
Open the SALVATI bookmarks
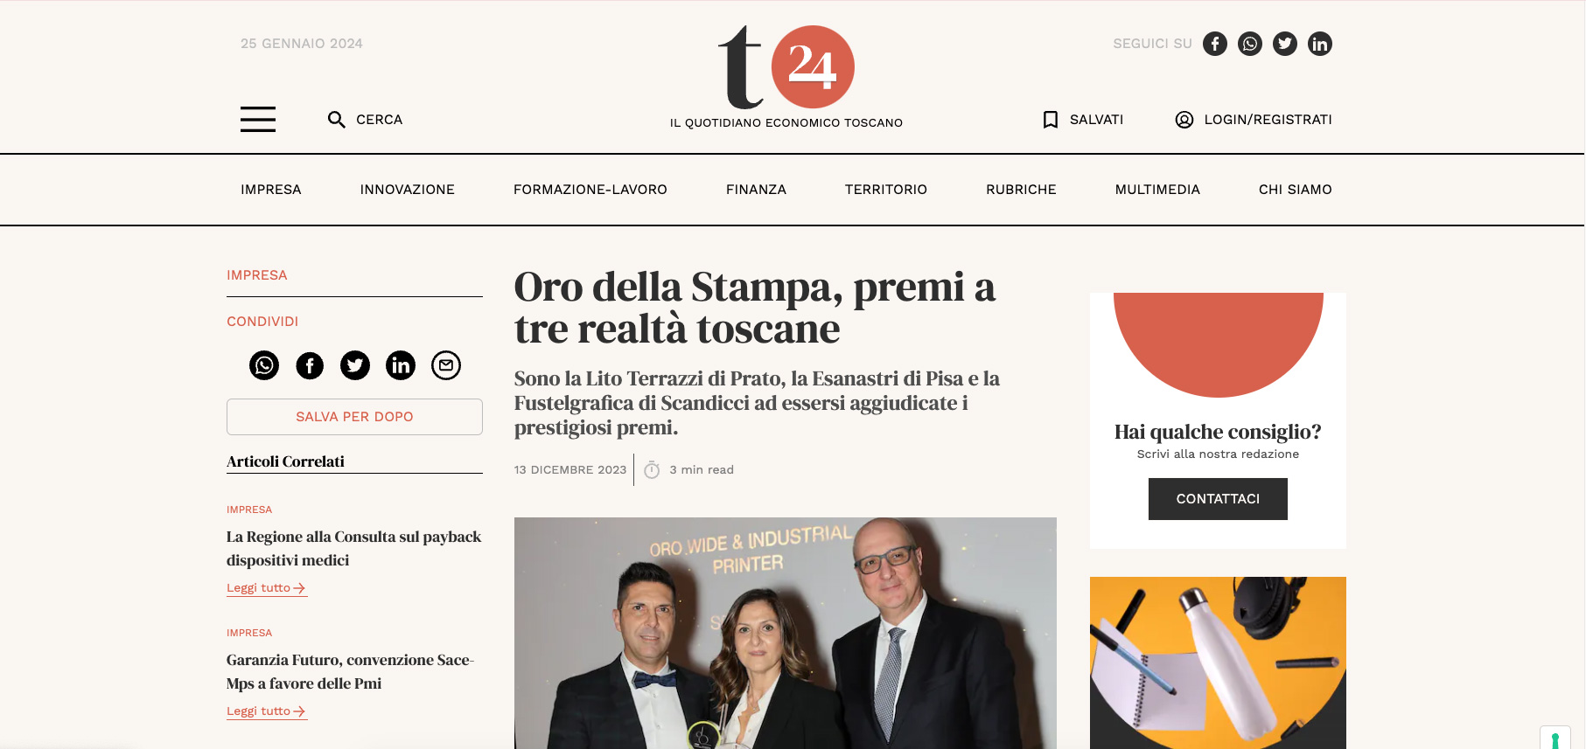(1083, 120)
